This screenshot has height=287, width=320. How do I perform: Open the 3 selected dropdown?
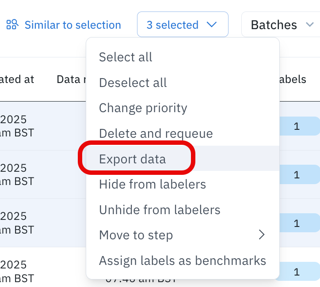click(x=182, y=25)
